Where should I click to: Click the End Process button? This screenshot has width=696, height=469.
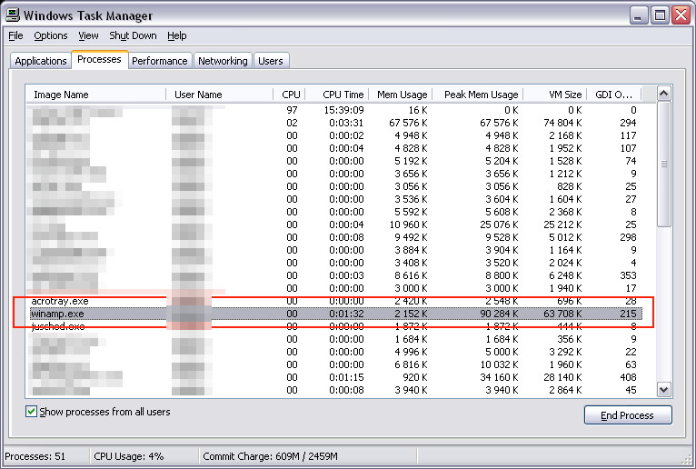[x=628, y=415]
